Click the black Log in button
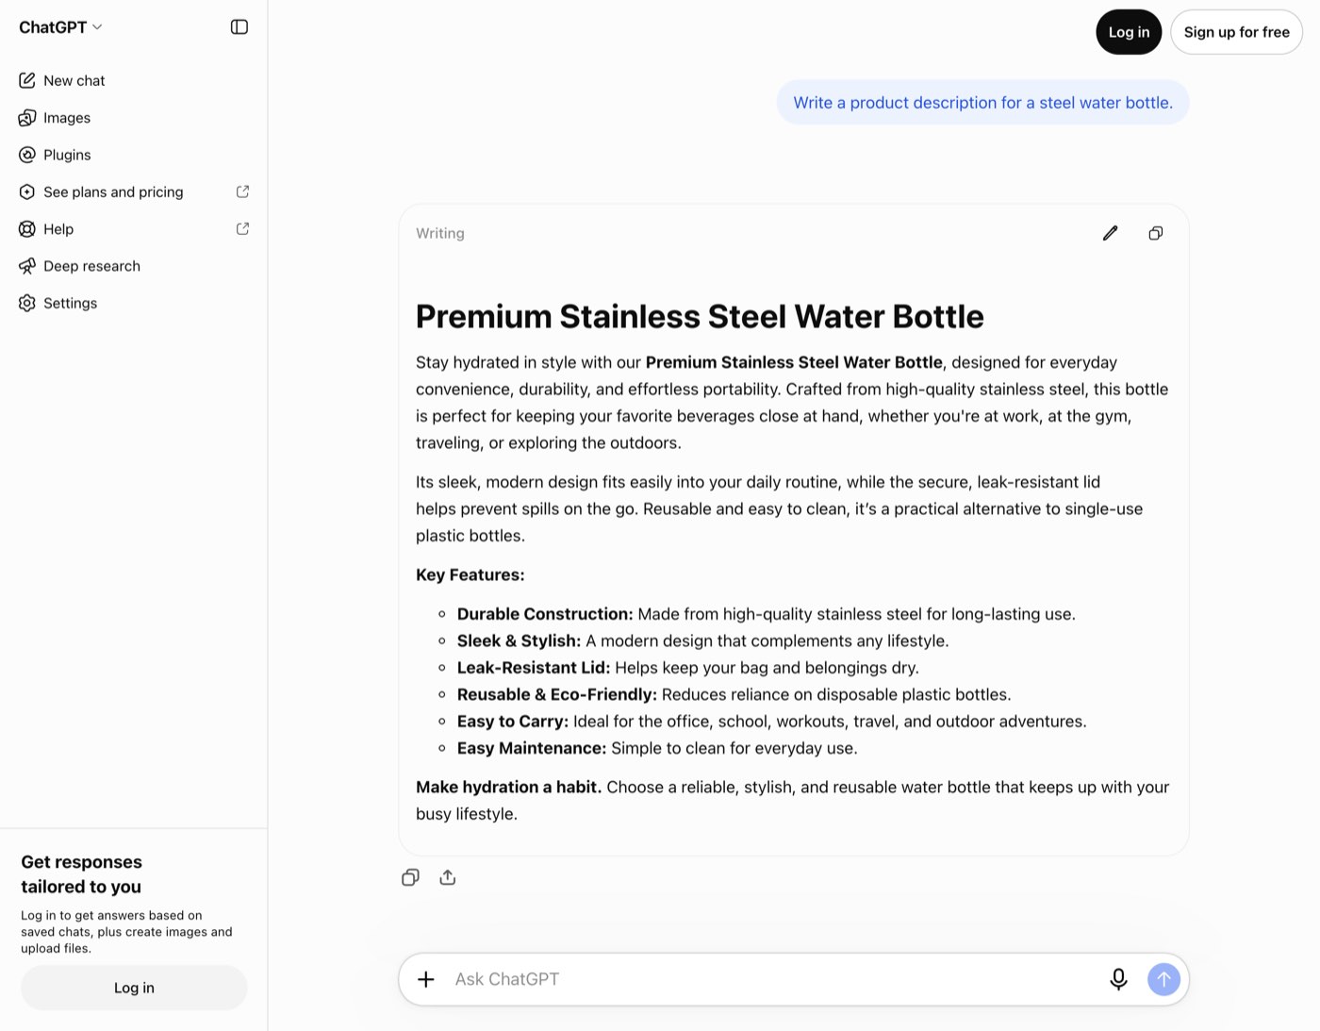The image size is (1320, 1031). (1129, 32)
